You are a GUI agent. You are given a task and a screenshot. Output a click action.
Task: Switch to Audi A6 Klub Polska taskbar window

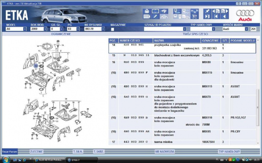[x=49, y=160]
